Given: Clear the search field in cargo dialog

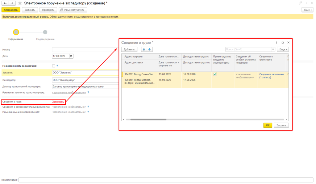Looking at the screenshot, I should click(x=273, y=49).
